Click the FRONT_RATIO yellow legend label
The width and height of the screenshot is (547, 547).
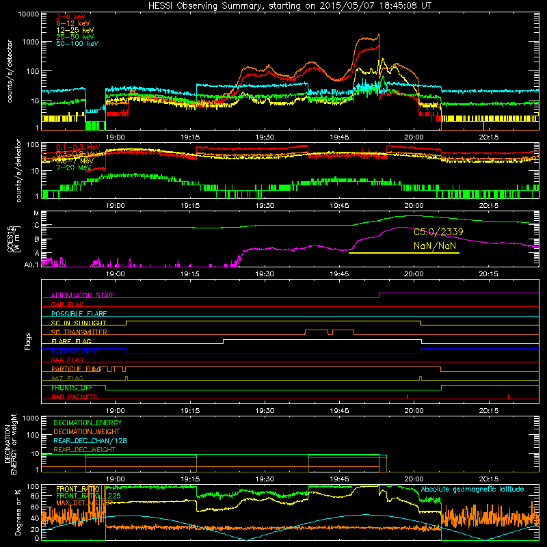pyautogui.click(x=78, y=489)
